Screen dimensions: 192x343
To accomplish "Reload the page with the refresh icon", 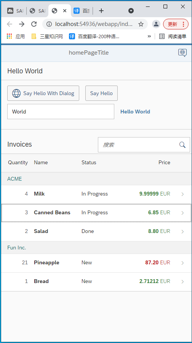I will coord(34,24).
